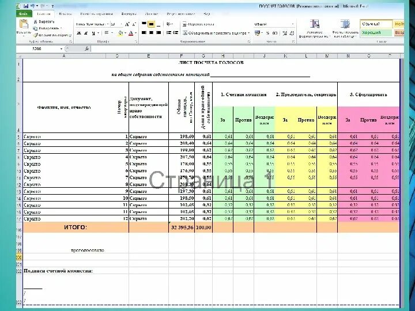
Task: Click the Insert Function fx icon
Action: tap(87, 48)
